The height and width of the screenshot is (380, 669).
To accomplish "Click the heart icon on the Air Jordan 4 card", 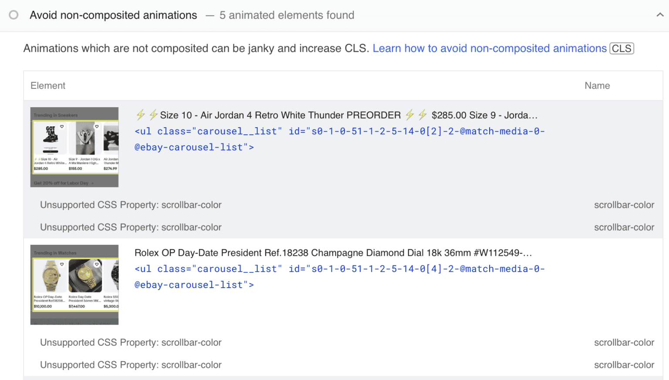I will click(x=62, y=126).
